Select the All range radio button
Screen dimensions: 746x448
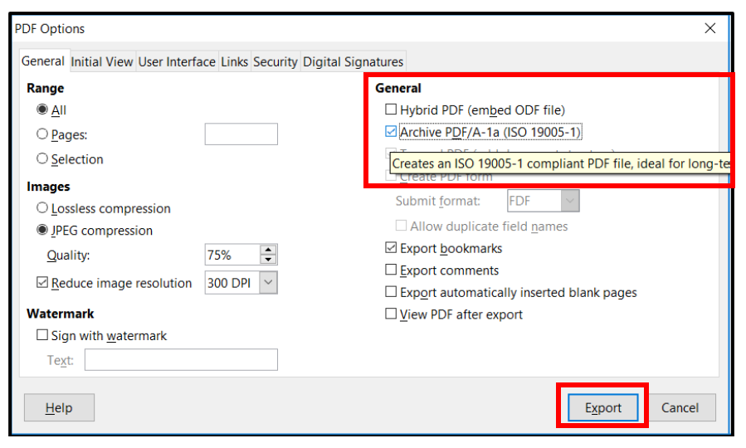click(x=42, y=110)
